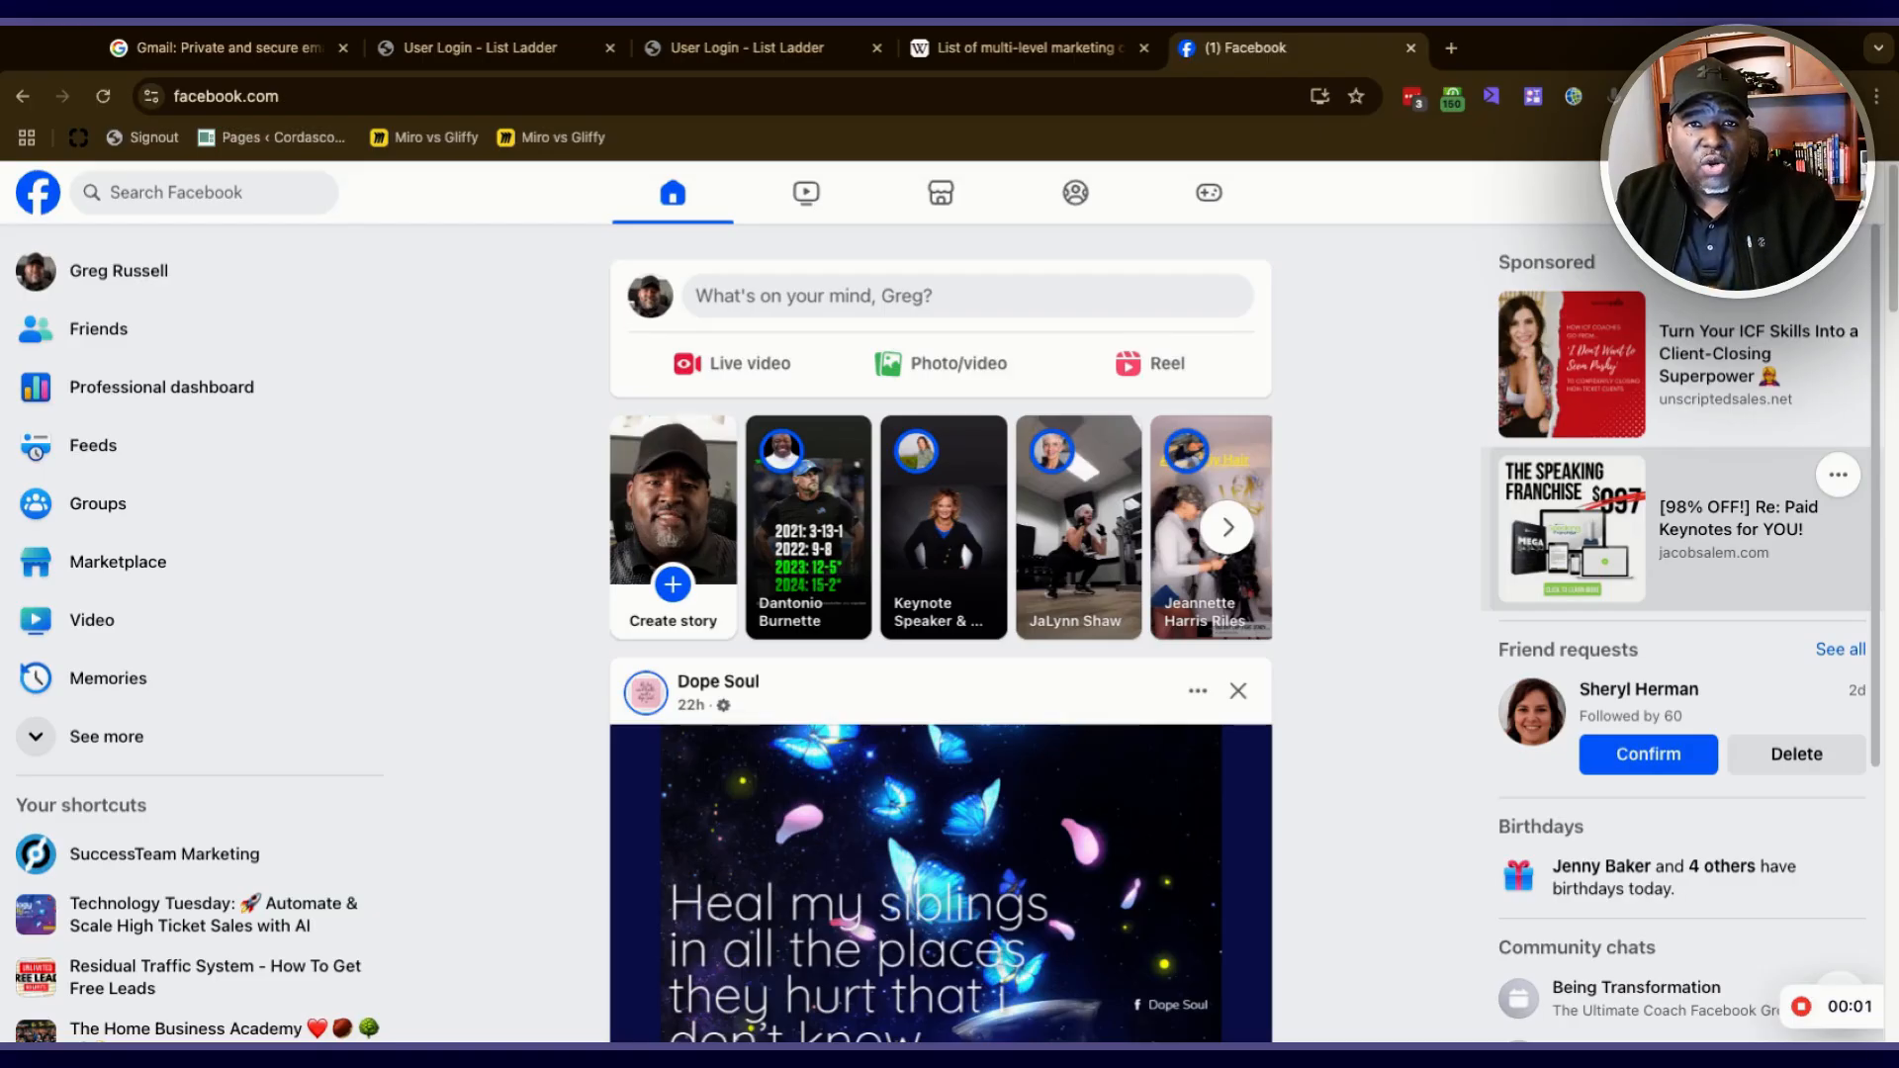
Task: Switch to the Gmail browser tab
Action: pyautogui.click(x=227, y=47)
